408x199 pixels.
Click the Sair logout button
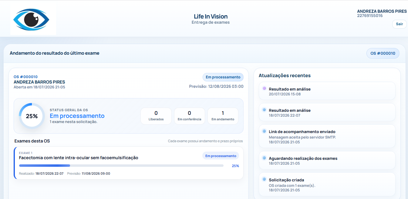(399, 24)
